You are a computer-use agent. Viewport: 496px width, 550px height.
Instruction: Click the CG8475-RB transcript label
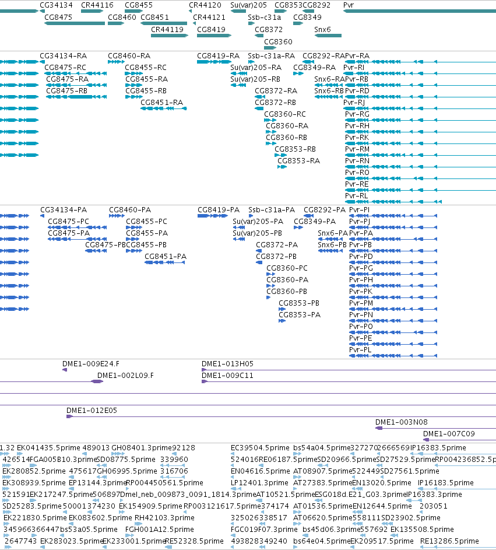[66, 90]
